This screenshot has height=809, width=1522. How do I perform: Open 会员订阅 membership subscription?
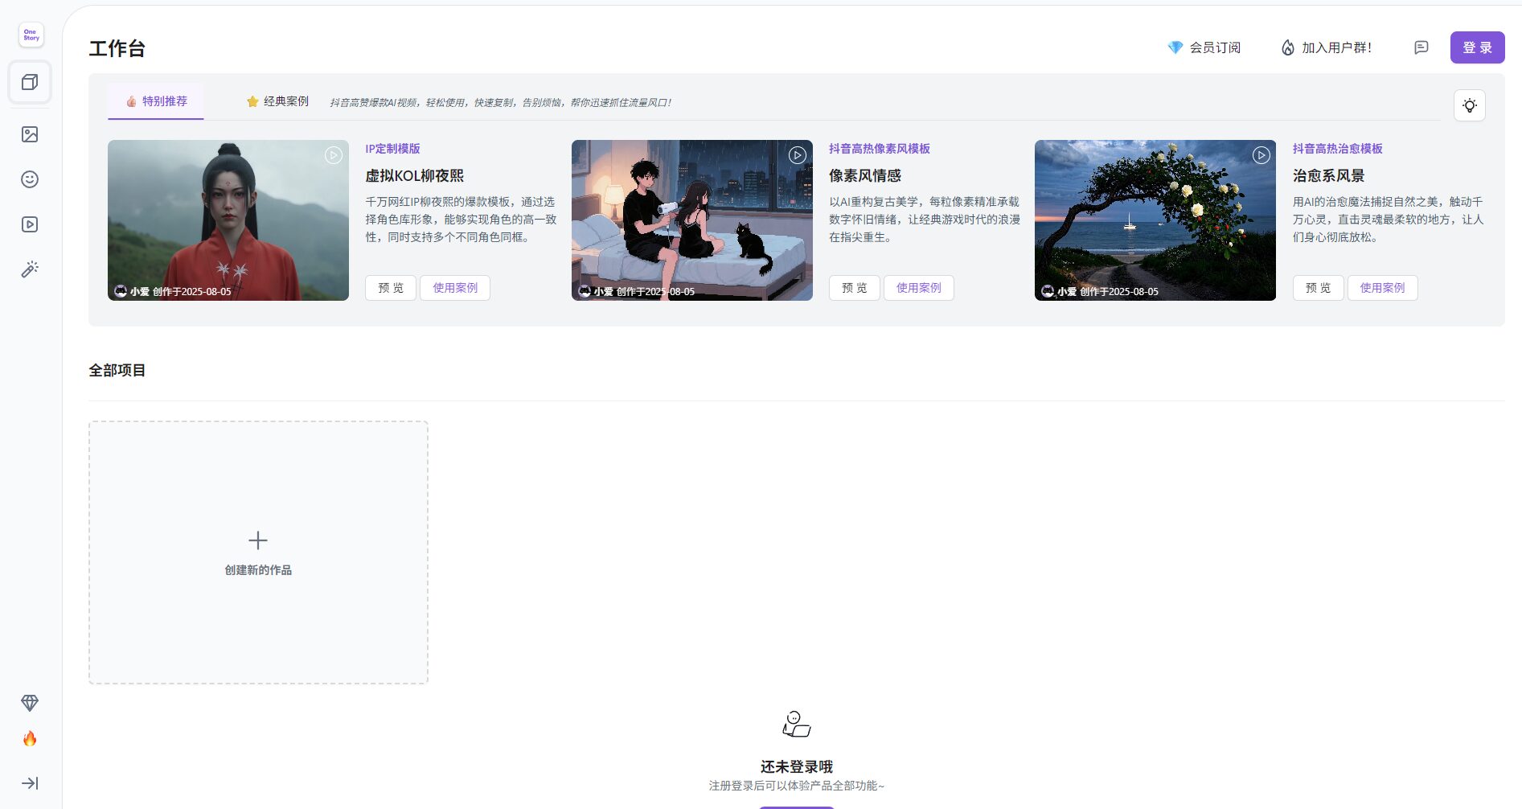(x=1204, y=47)
